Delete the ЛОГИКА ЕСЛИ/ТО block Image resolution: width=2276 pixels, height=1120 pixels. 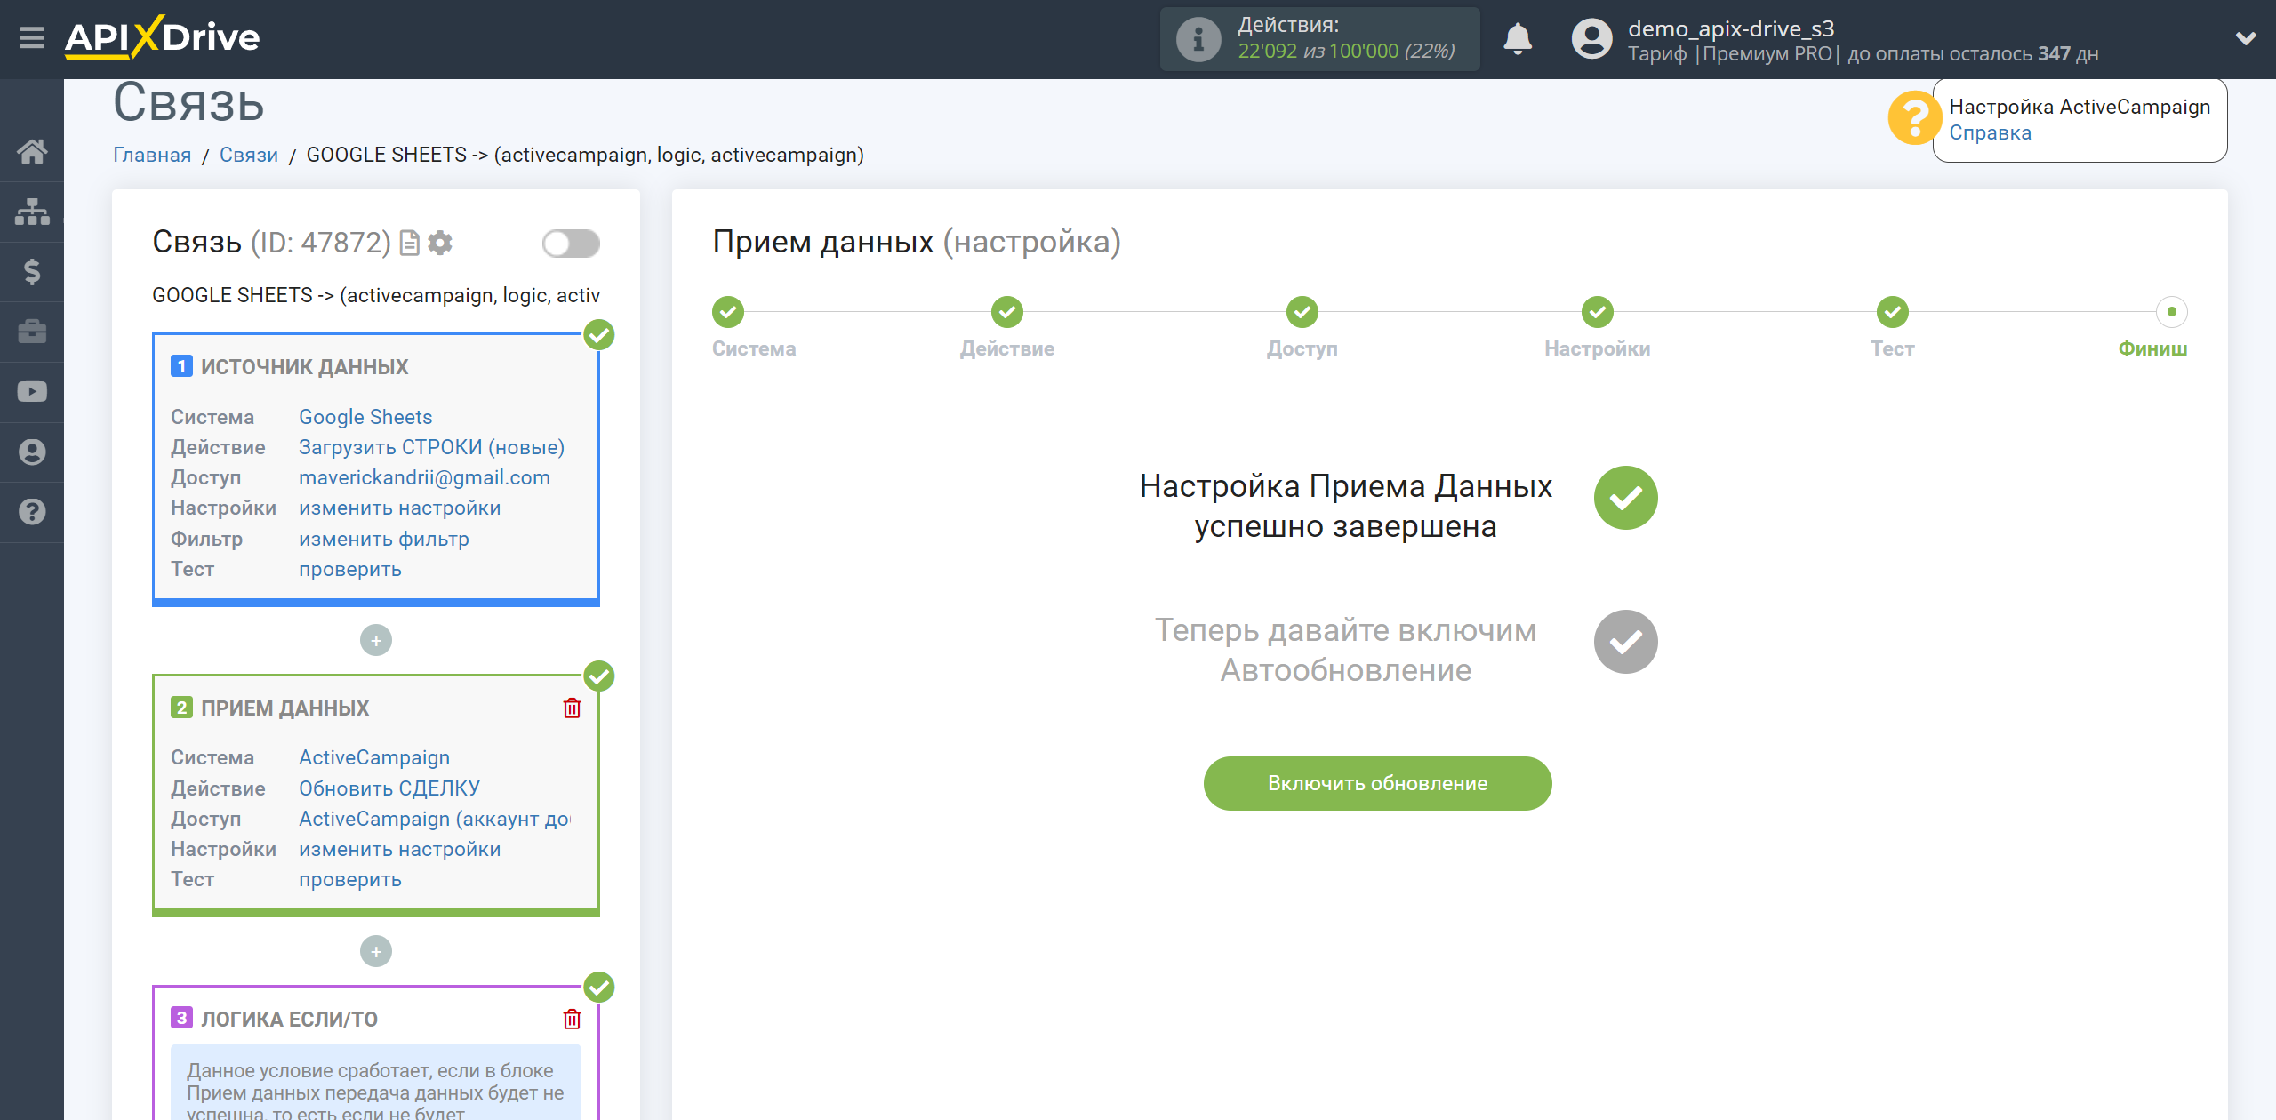point(572,1019)
